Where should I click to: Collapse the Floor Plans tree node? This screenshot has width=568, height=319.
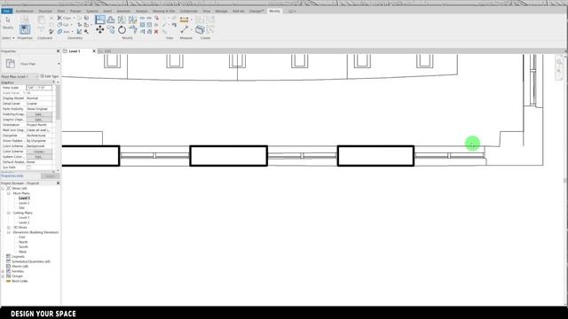pyautogui.click(x=9, y=193)
